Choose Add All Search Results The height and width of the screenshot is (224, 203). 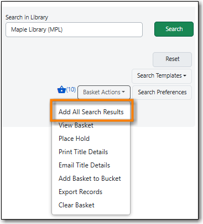tap(91, 112)
